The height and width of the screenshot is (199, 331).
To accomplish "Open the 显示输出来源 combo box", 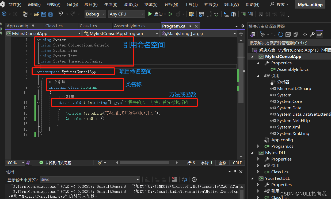I will tap(90, 180).
